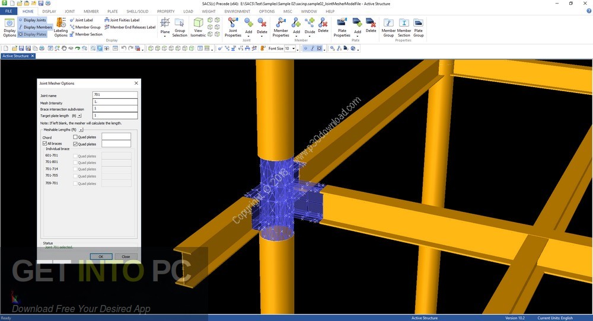Switch to the SHELL/SOLID ribbon tab

tap(138, 11)
